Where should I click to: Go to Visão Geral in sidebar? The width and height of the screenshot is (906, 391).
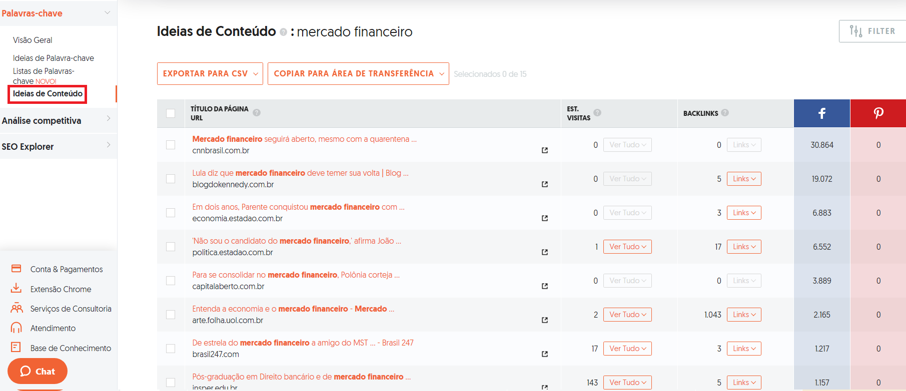pyautogui.click(x=33, y=40)
